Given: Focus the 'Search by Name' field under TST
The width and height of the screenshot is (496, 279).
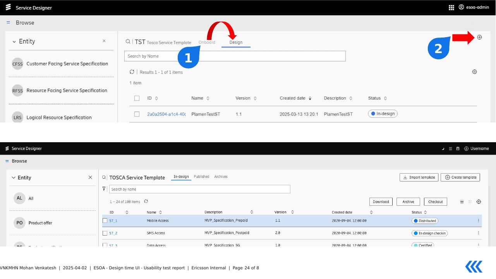Looking at the screenshot, I should coord(235,56).
